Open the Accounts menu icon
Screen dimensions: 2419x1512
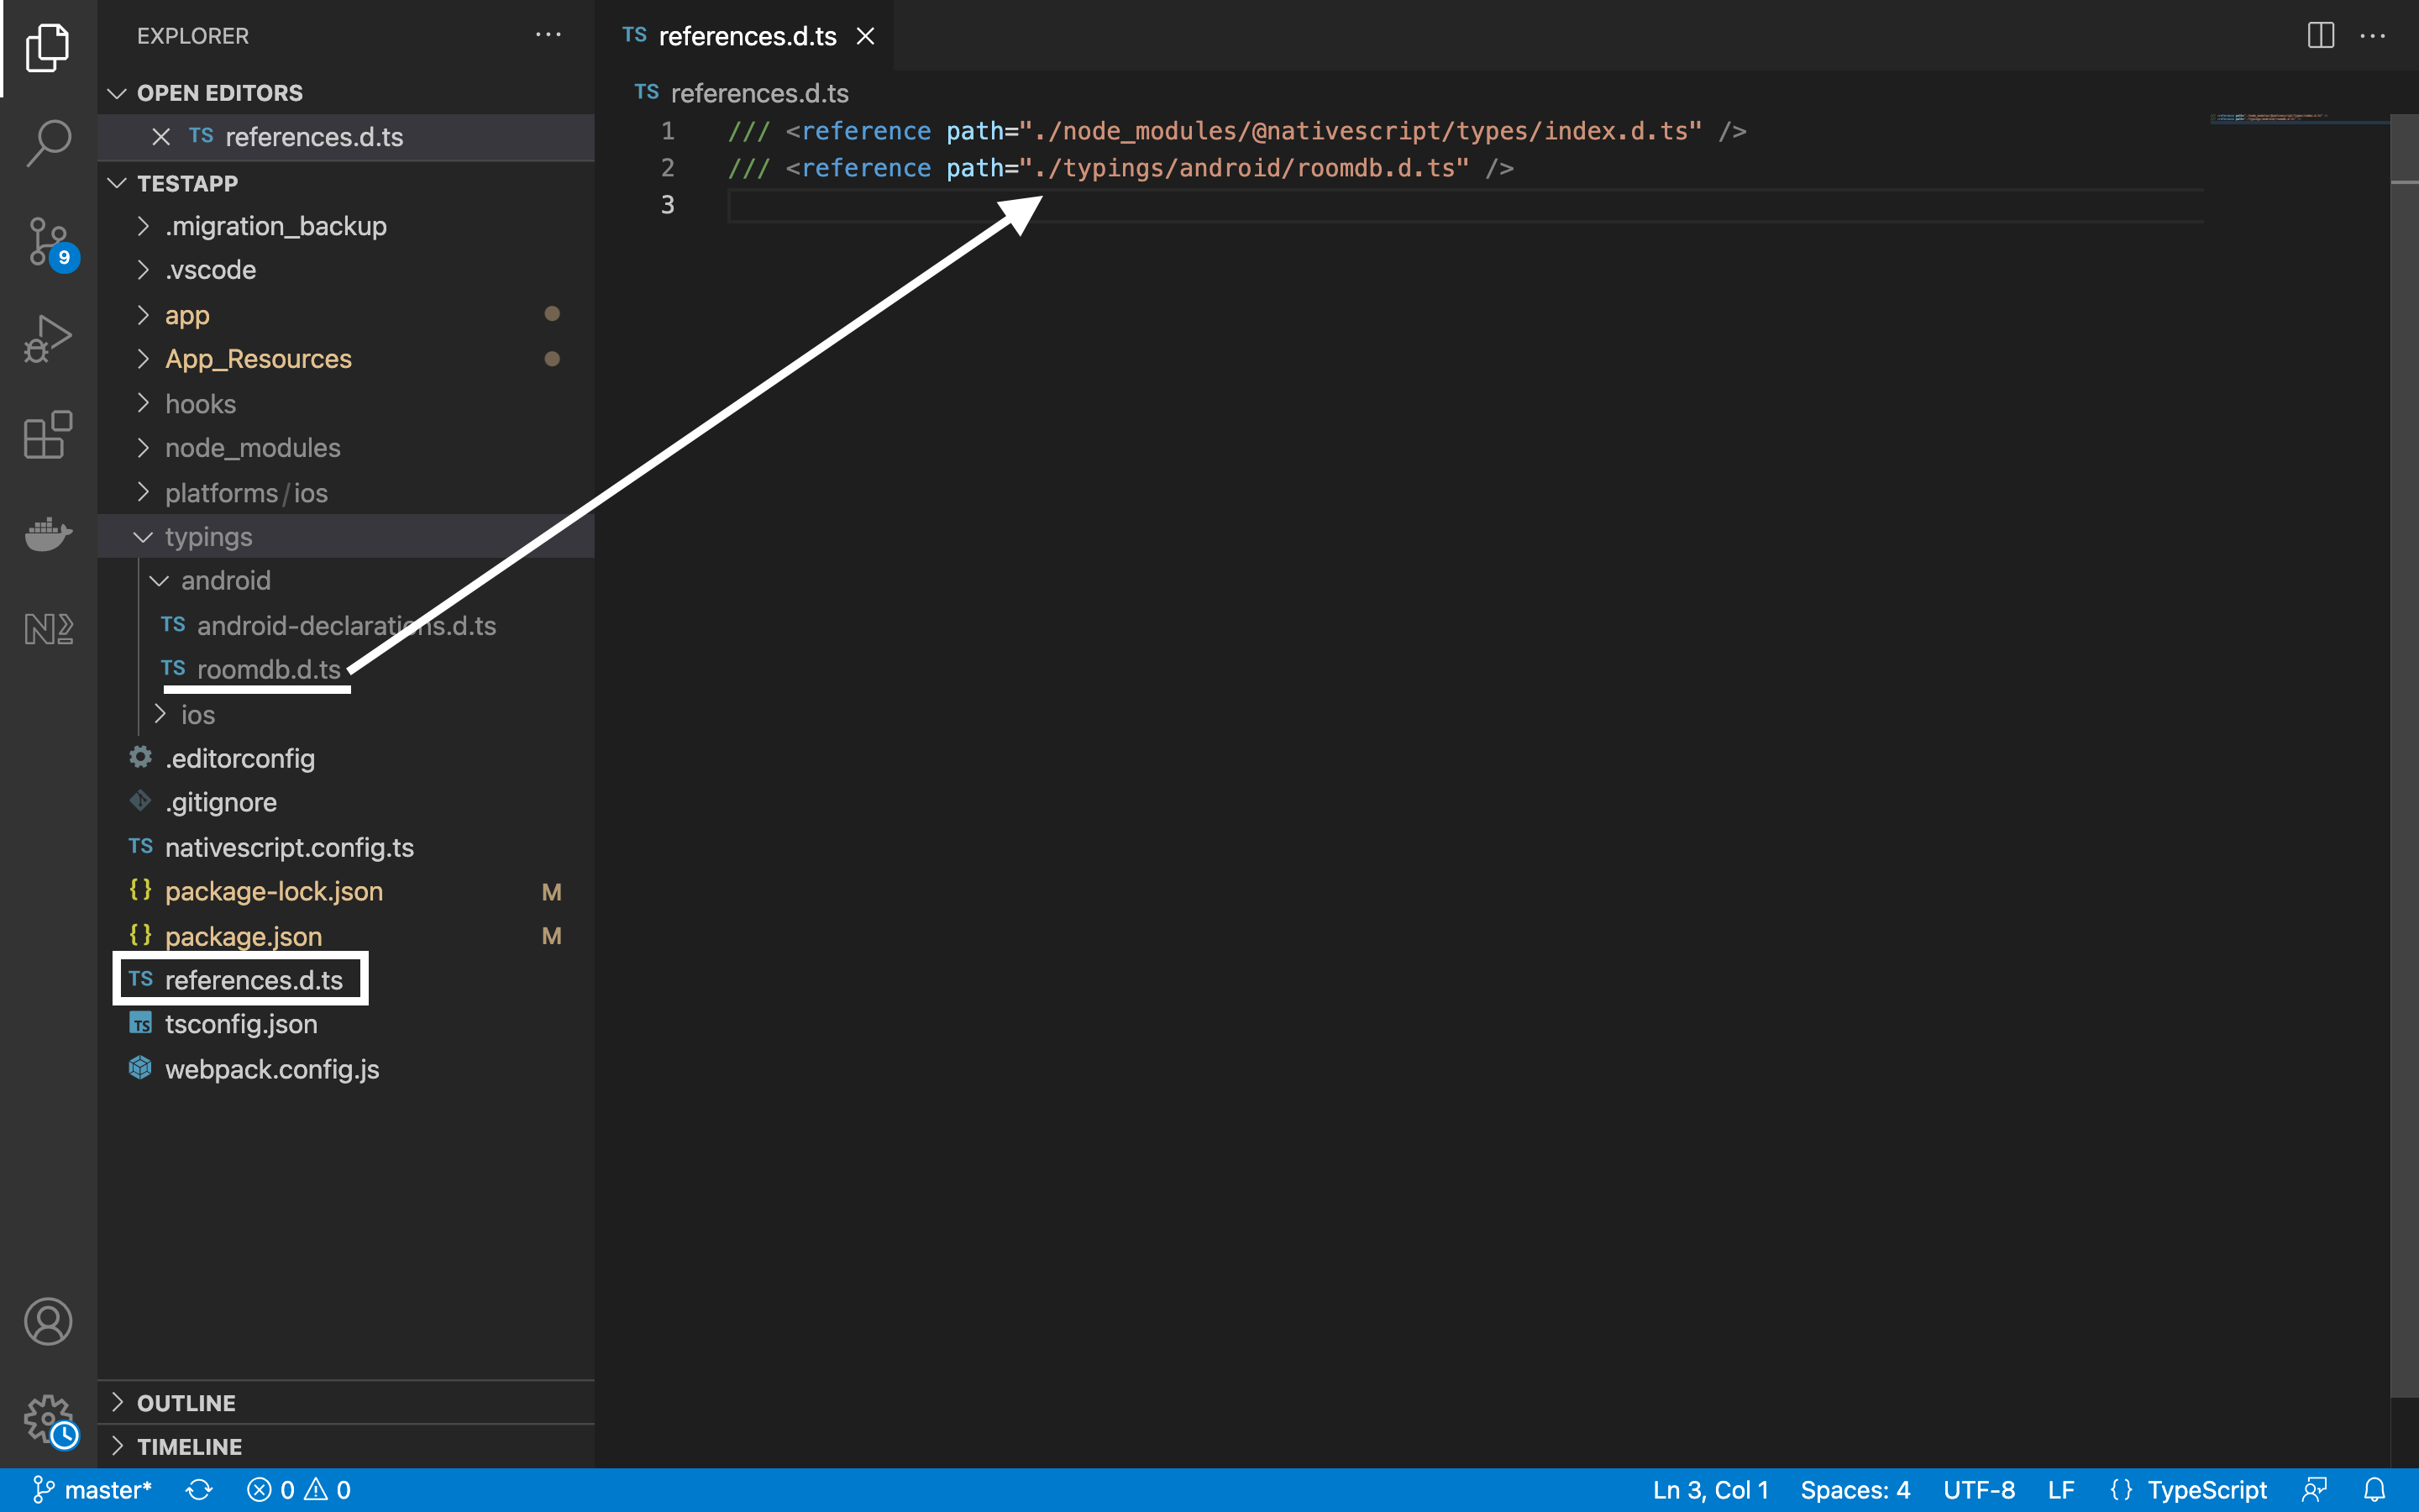[x=48, y=1321]
